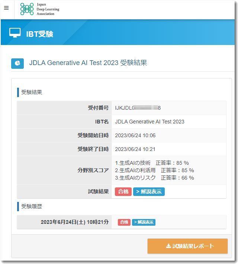
Task: Click the 合格 badge in 受験履歴 row
Action: pyautogui.click(x=124, y=222)
